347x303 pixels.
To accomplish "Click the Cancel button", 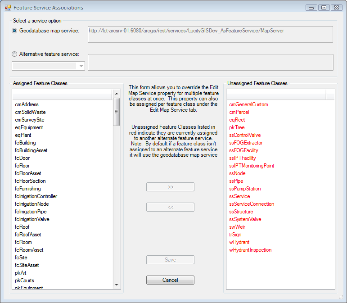I will click(170, 280).
